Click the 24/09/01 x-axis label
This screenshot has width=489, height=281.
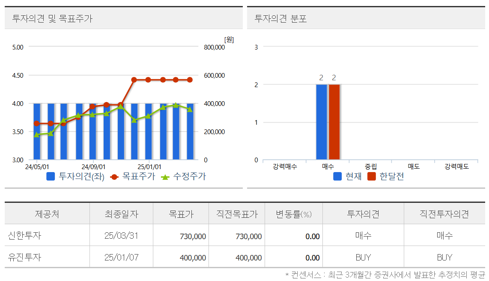[93, 167]
